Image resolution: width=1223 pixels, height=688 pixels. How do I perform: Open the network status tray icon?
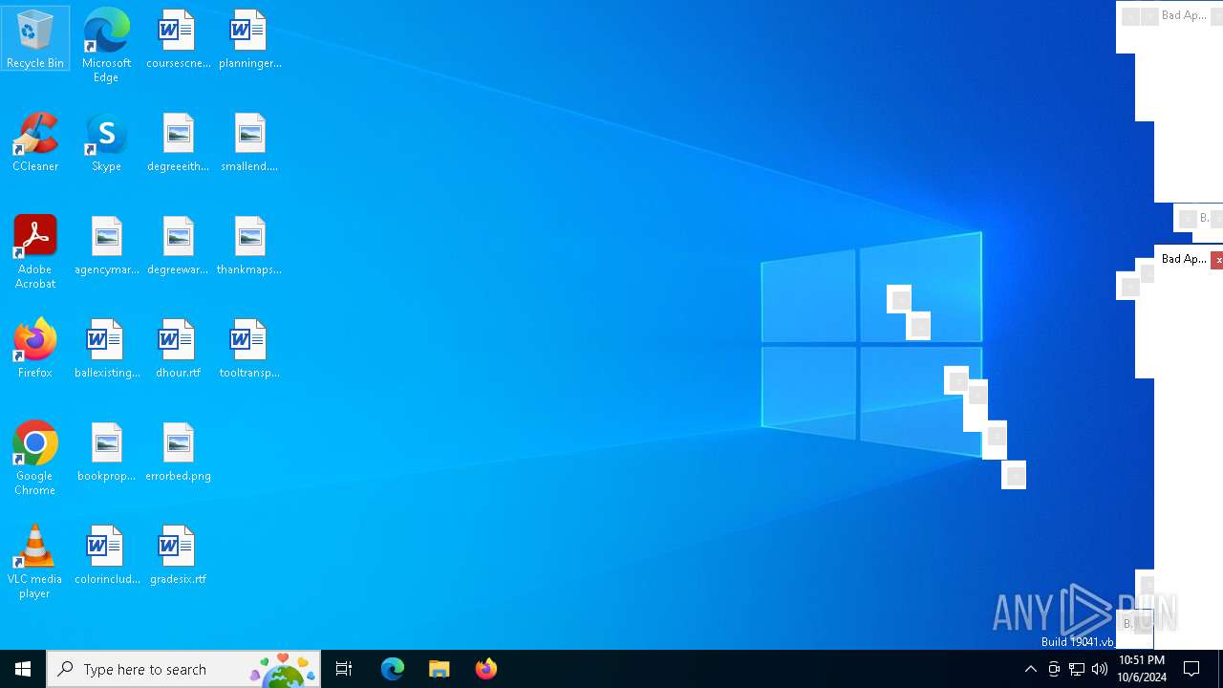pyautogui.click(x=1077, y=669)
